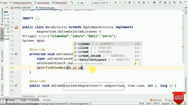Screen dimensions: 188x105
Task: Open the Device File Explorer panel
Action: (186, 86)
